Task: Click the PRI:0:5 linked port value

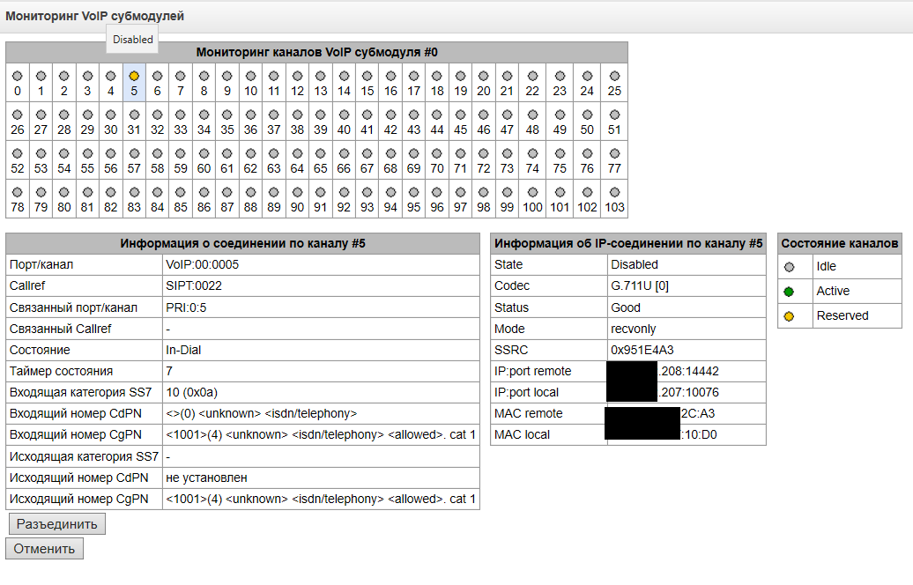Action: (186, 307)
